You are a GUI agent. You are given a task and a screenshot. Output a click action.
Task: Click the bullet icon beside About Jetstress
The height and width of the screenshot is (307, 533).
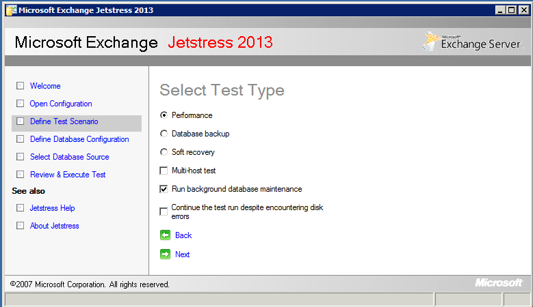click(20, 226)
